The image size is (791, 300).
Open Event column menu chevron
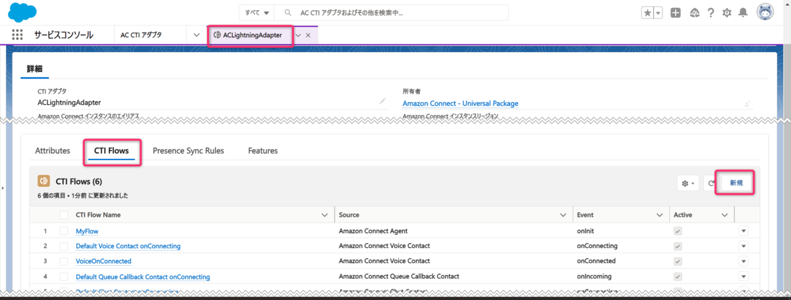(x=660, y=215)
